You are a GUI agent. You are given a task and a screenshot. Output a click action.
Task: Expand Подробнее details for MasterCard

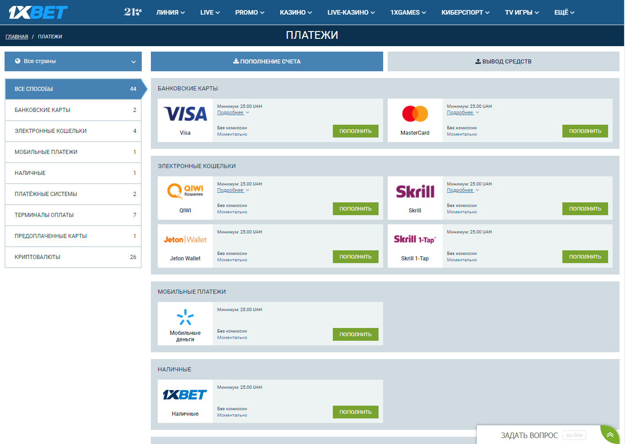[463, 112]
